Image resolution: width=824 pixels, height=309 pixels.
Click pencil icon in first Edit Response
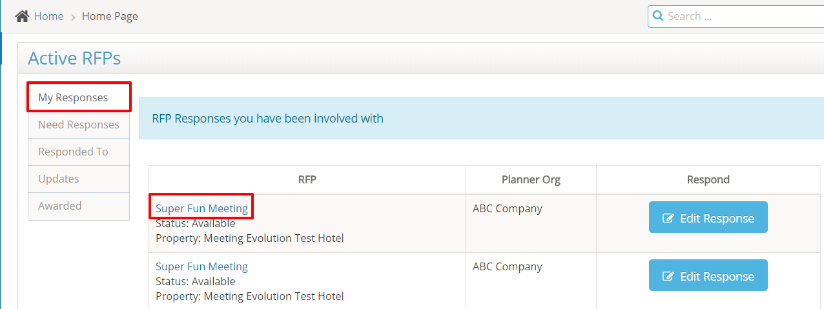coord(669,219)
